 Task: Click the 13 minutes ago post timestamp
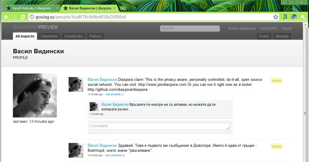coord(95,95)
